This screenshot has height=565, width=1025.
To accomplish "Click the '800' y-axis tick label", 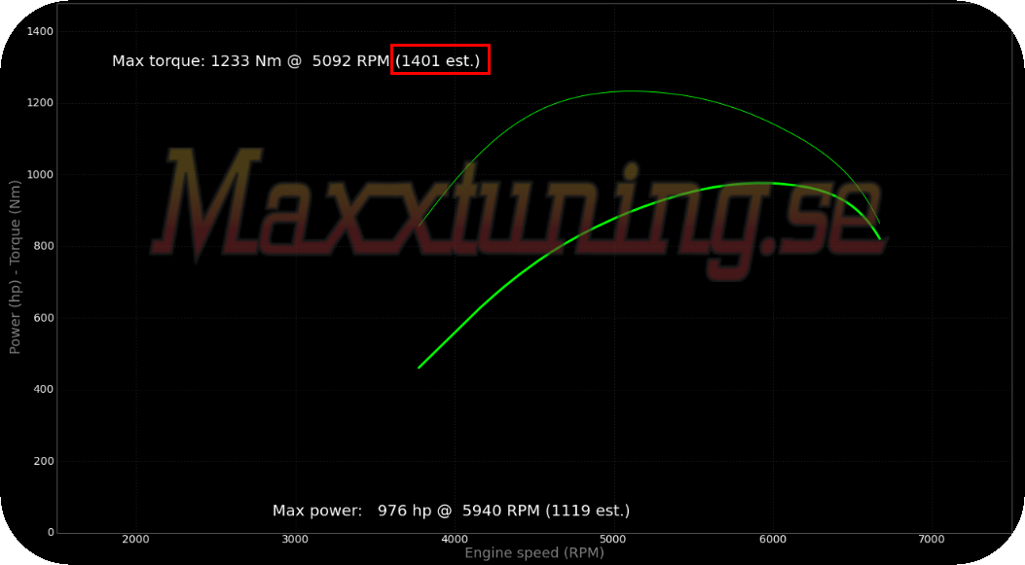I will 43,246.
